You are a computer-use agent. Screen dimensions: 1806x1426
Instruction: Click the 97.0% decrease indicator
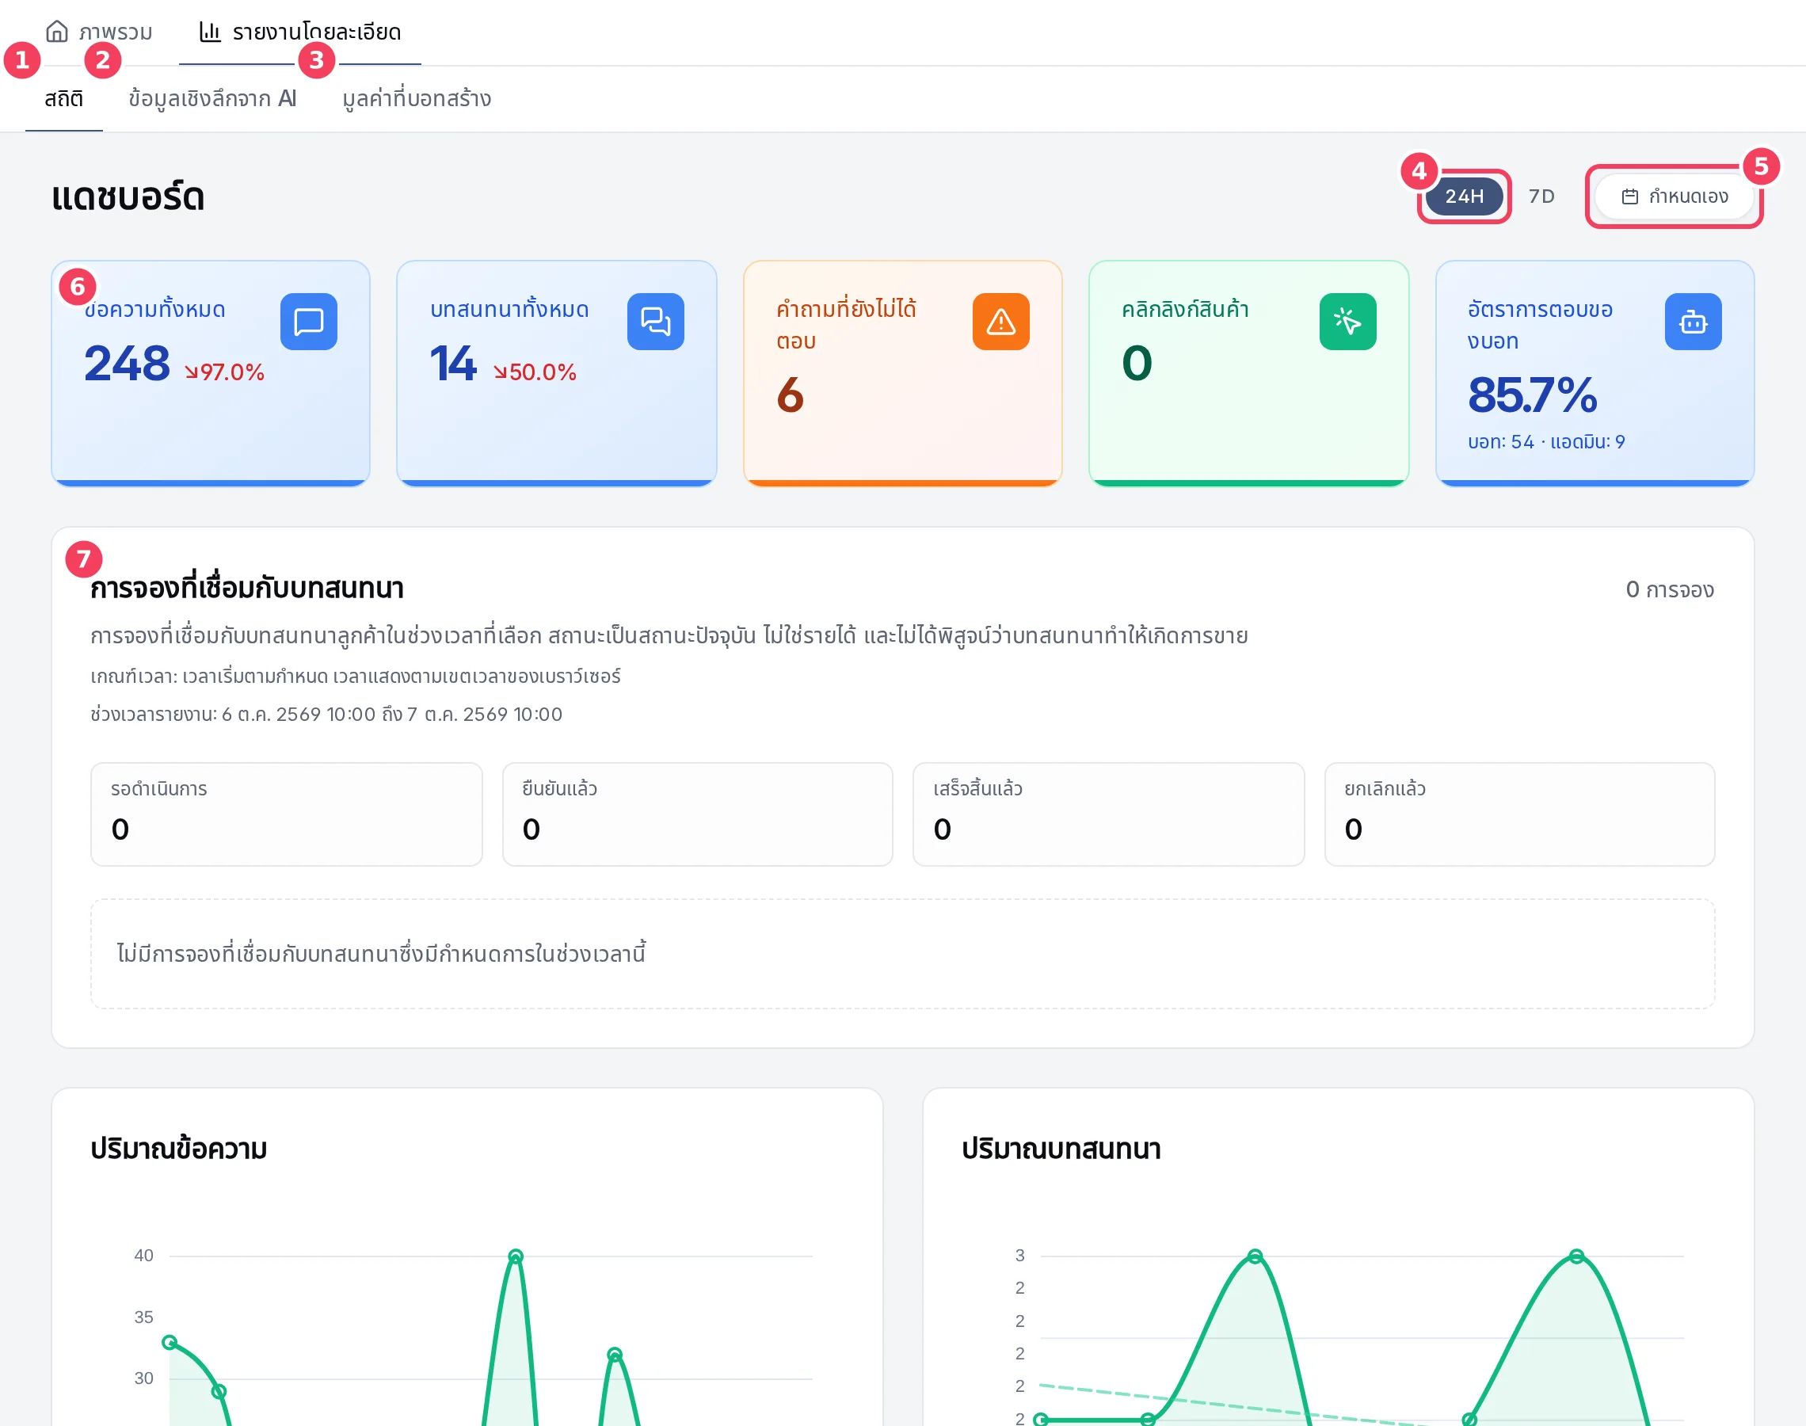[223, 372]
